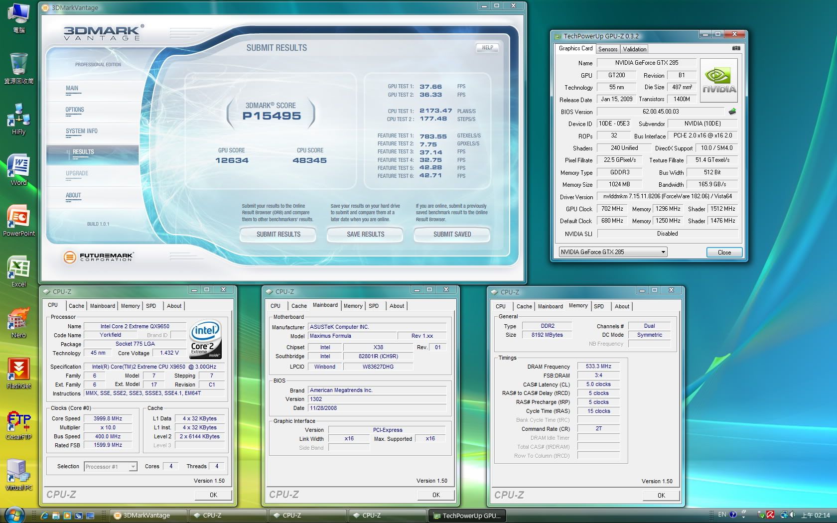
Task: Click the SUBMIT SAVED button
Action: tap(452, 234)
